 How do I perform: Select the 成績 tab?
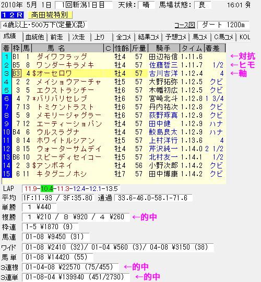10,37
